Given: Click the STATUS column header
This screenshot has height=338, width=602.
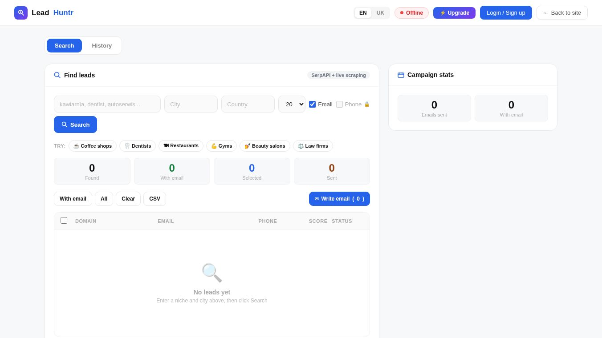Looking at the screenshot, I should [342, 221].
